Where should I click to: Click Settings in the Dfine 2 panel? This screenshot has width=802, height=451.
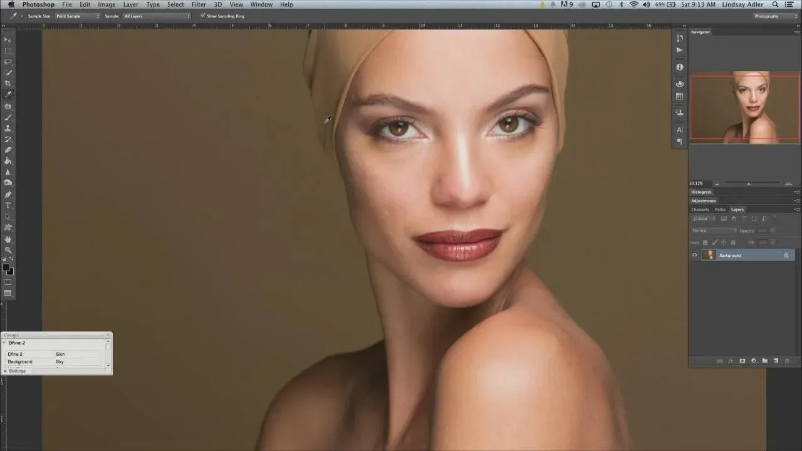point(18,371)
